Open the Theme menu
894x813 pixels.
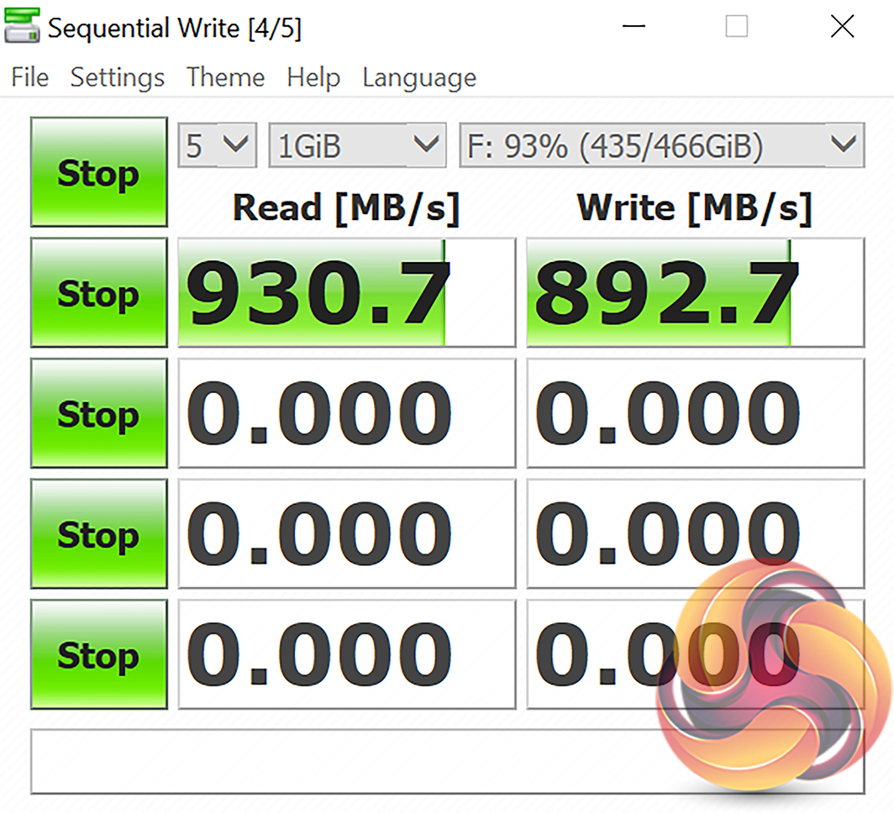click(x=225, y=78)
